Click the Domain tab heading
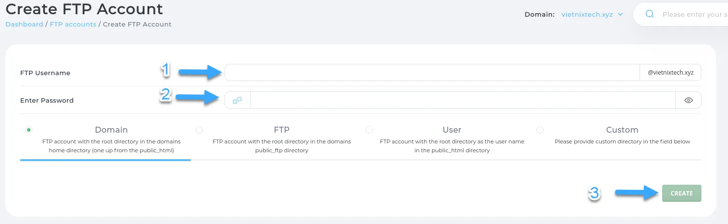 pos(111,130)
